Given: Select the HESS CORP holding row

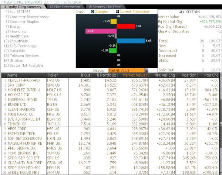Looking at the screenshot, I should coord(110,129).
